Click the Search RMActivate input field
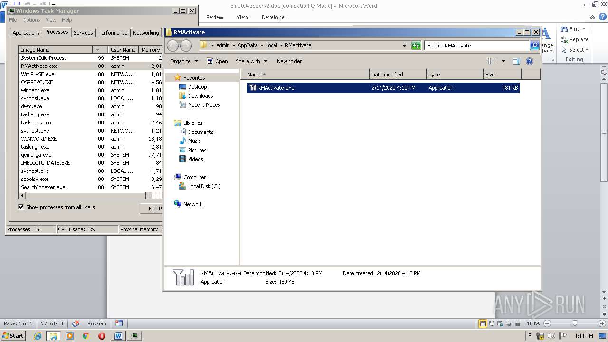The height and width of the screenshot is (342, 608). (x=476, y=46)
